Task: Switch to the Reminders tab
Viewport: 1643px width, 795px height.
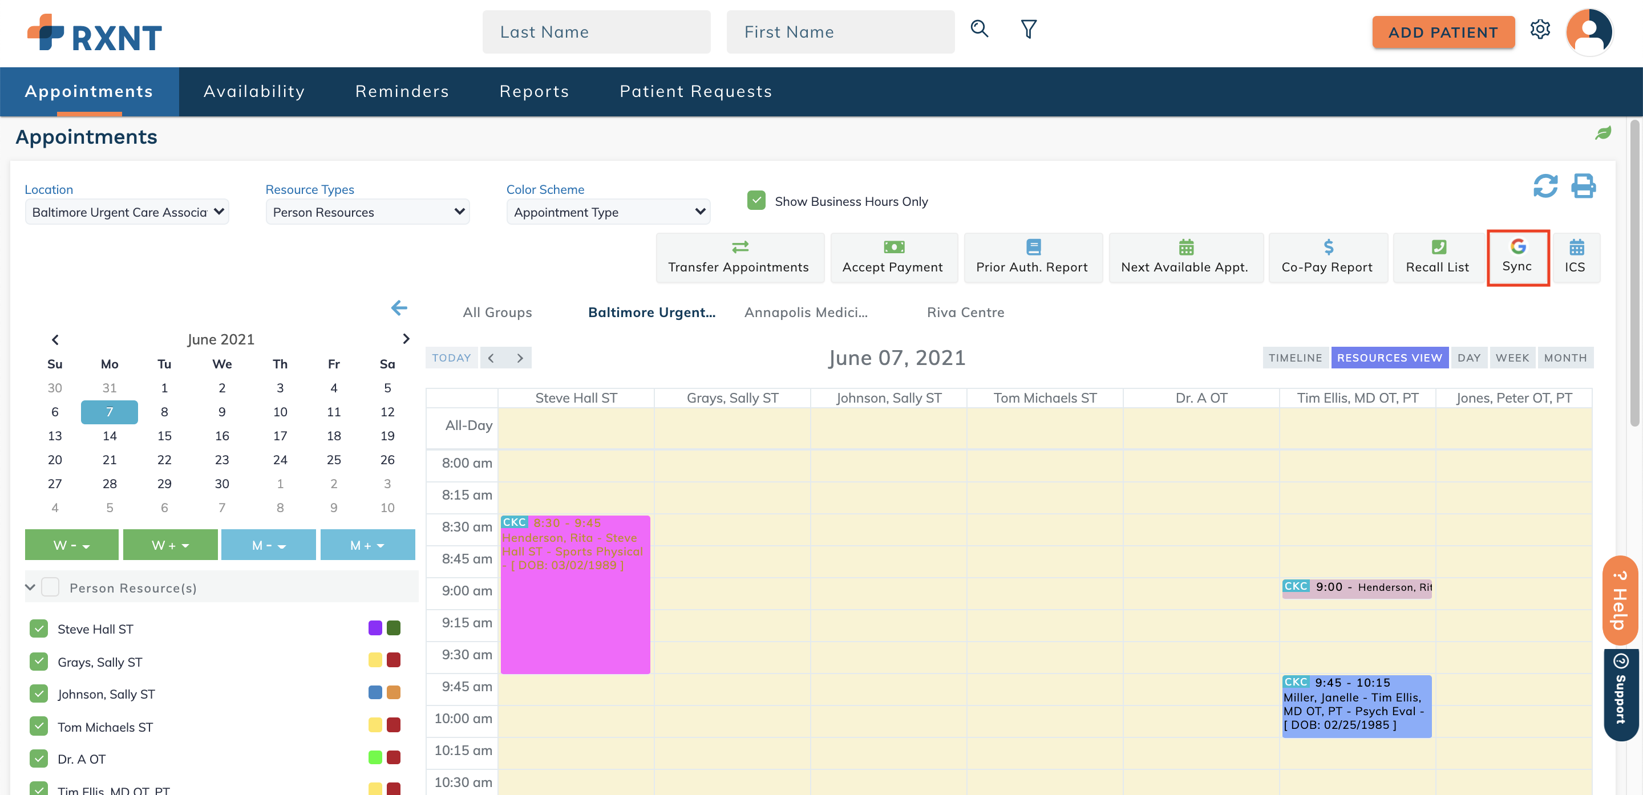Action: click(402, 91)
